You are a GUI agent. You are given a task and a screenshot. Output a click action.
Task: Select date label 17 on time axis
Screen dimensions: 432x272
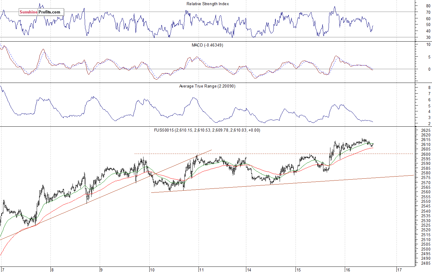coord(399,270)
